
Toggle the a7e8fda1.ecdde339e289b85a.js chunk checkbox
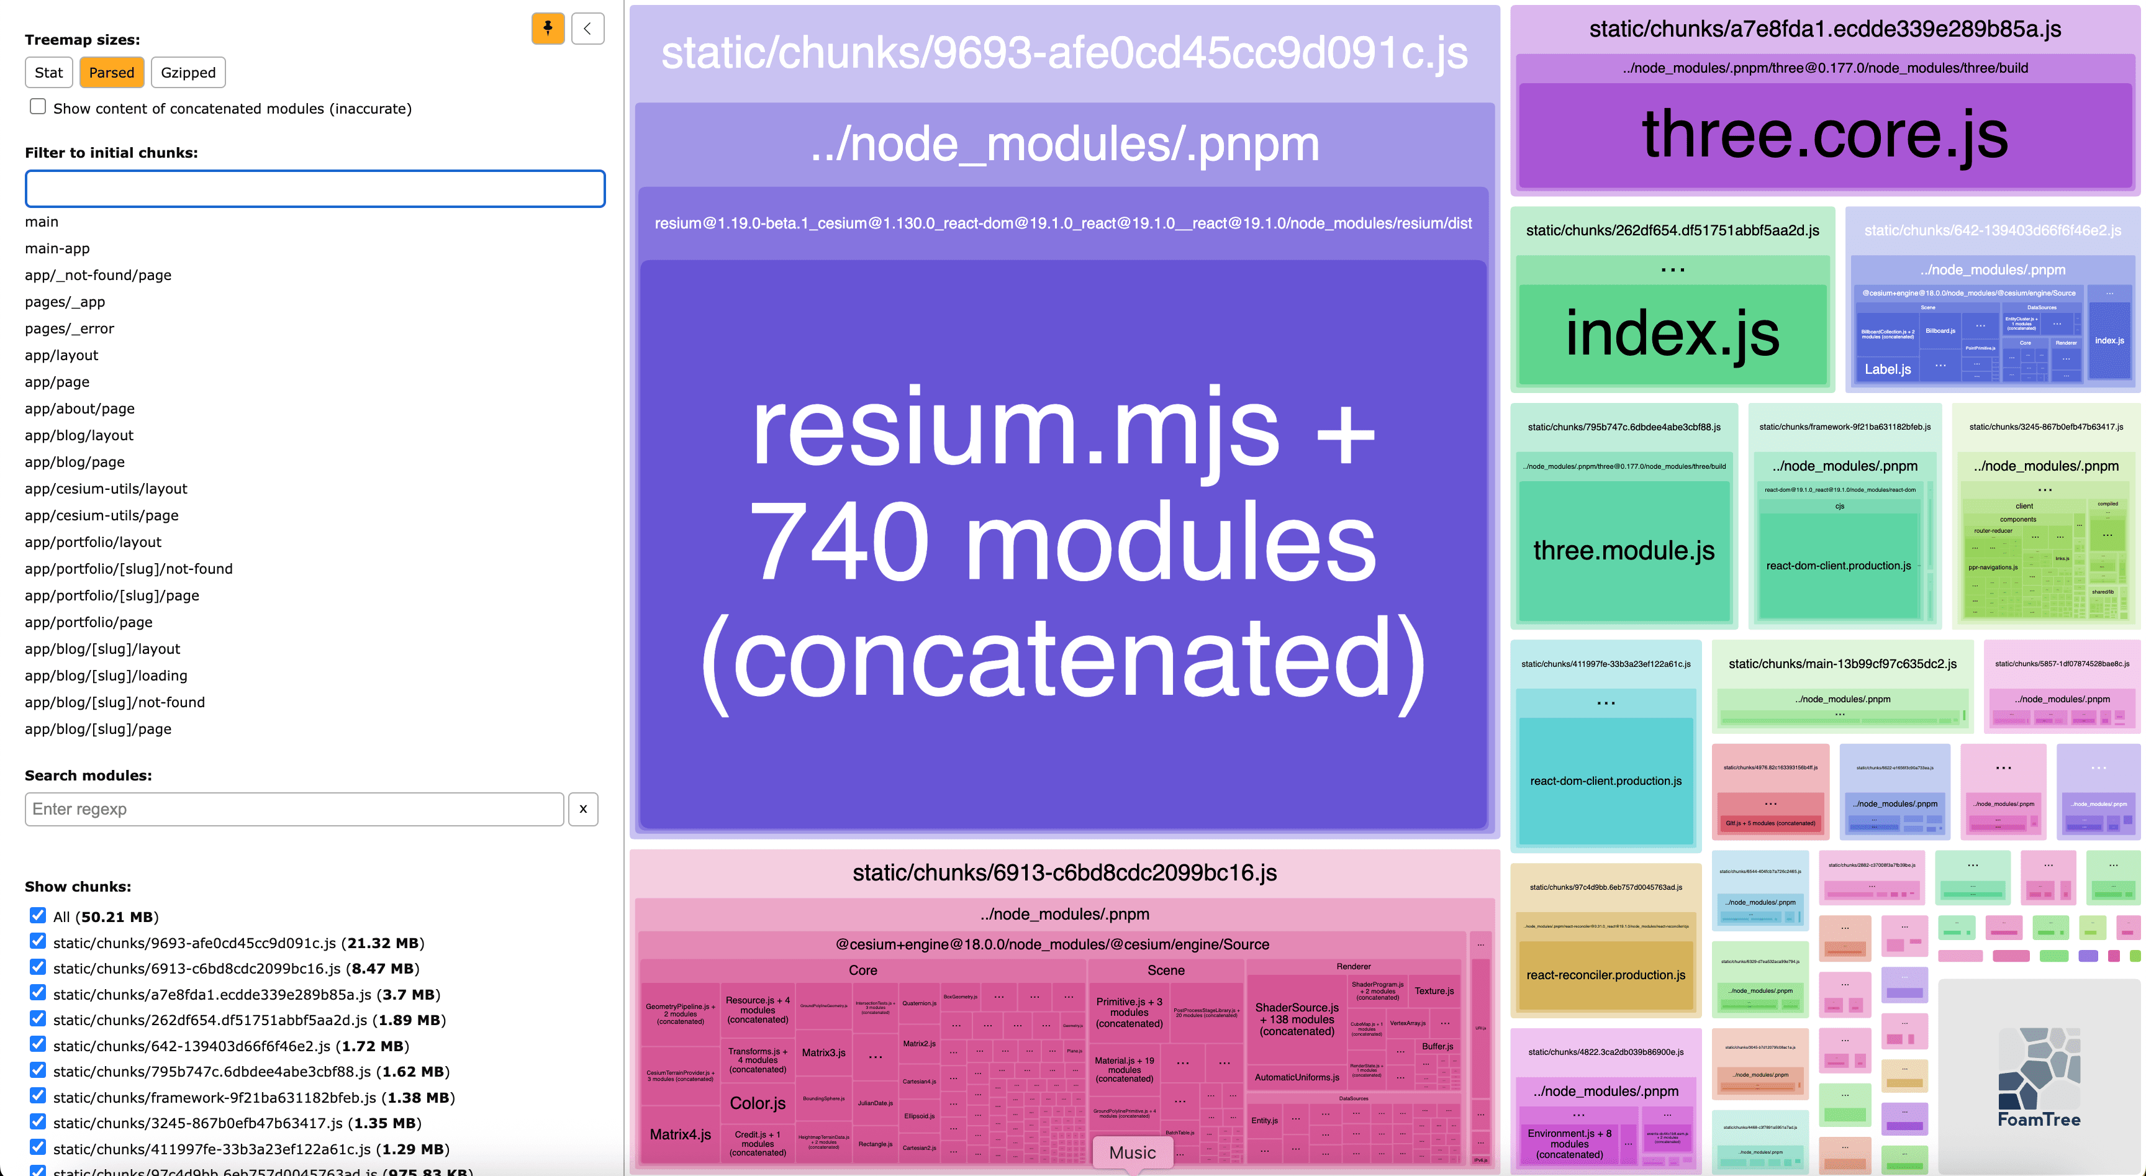click(x=37, y=993)
